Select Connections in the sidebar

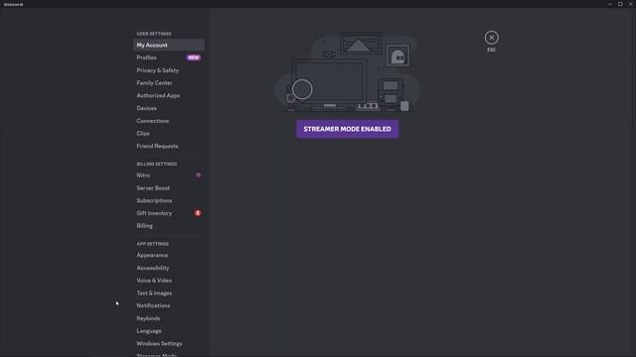coord(169,121)
